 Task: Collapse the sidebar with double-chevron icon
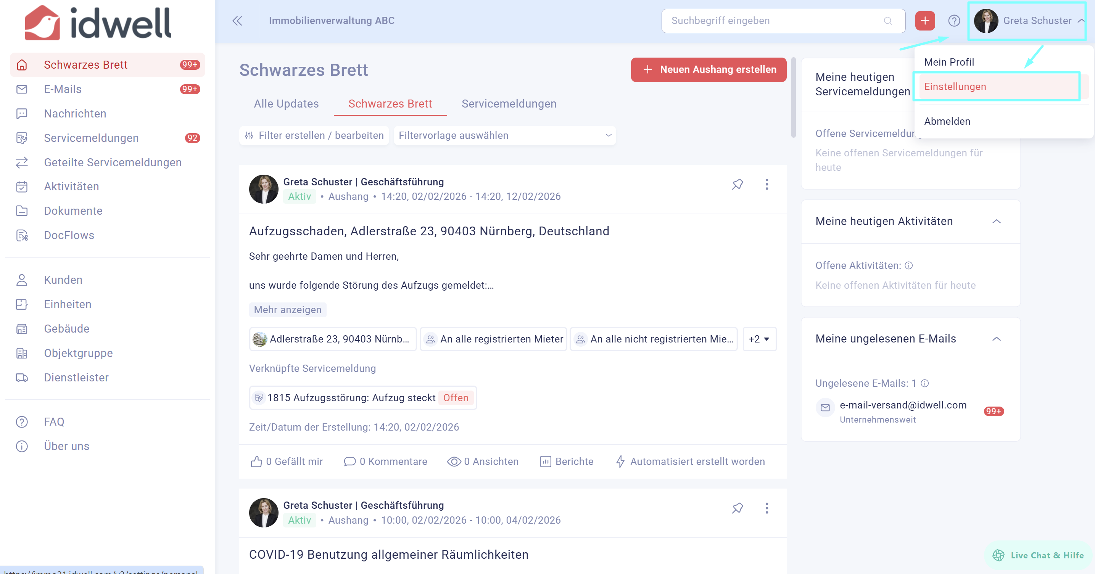click(x=237, y=21)
